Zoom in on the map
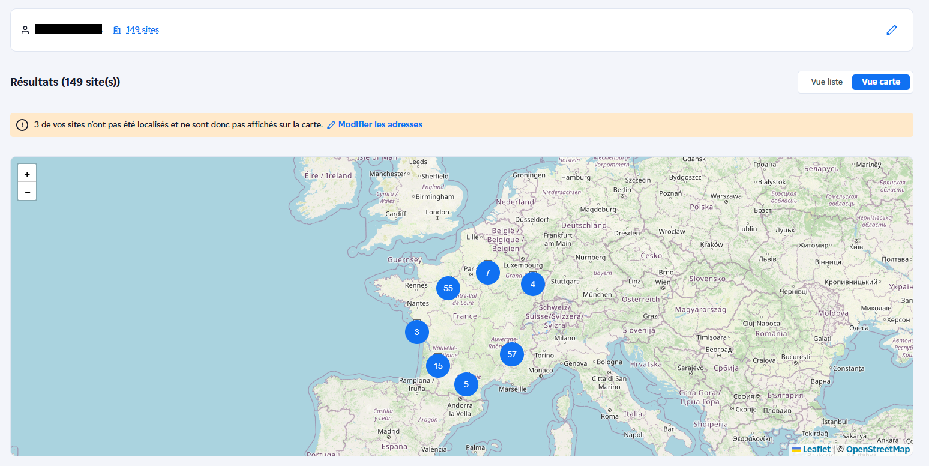The width and height of the screenshot is (929, 466). coord(27,174)
